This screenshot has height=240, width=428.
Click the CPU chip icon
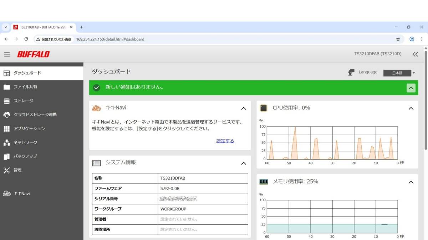(x=264, y=108)
